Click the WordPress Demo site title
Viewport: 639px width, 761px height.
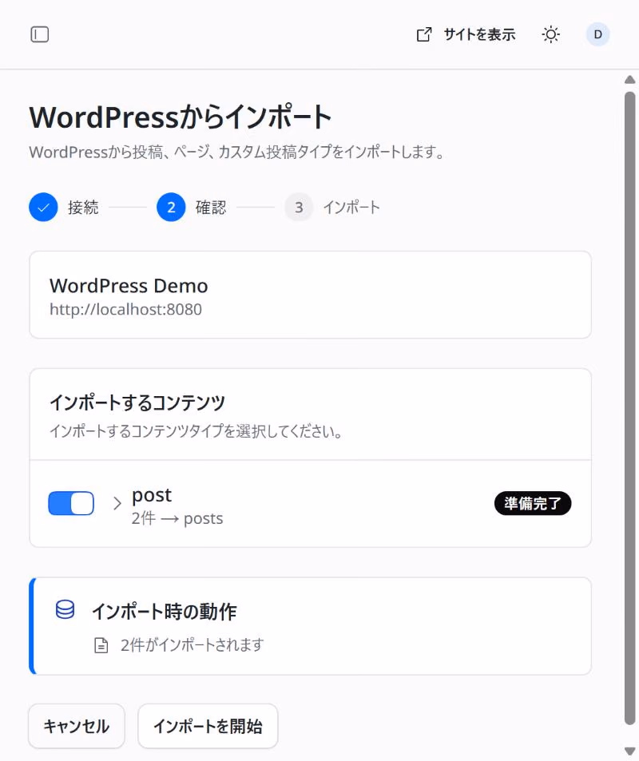(x=129, y=286)
